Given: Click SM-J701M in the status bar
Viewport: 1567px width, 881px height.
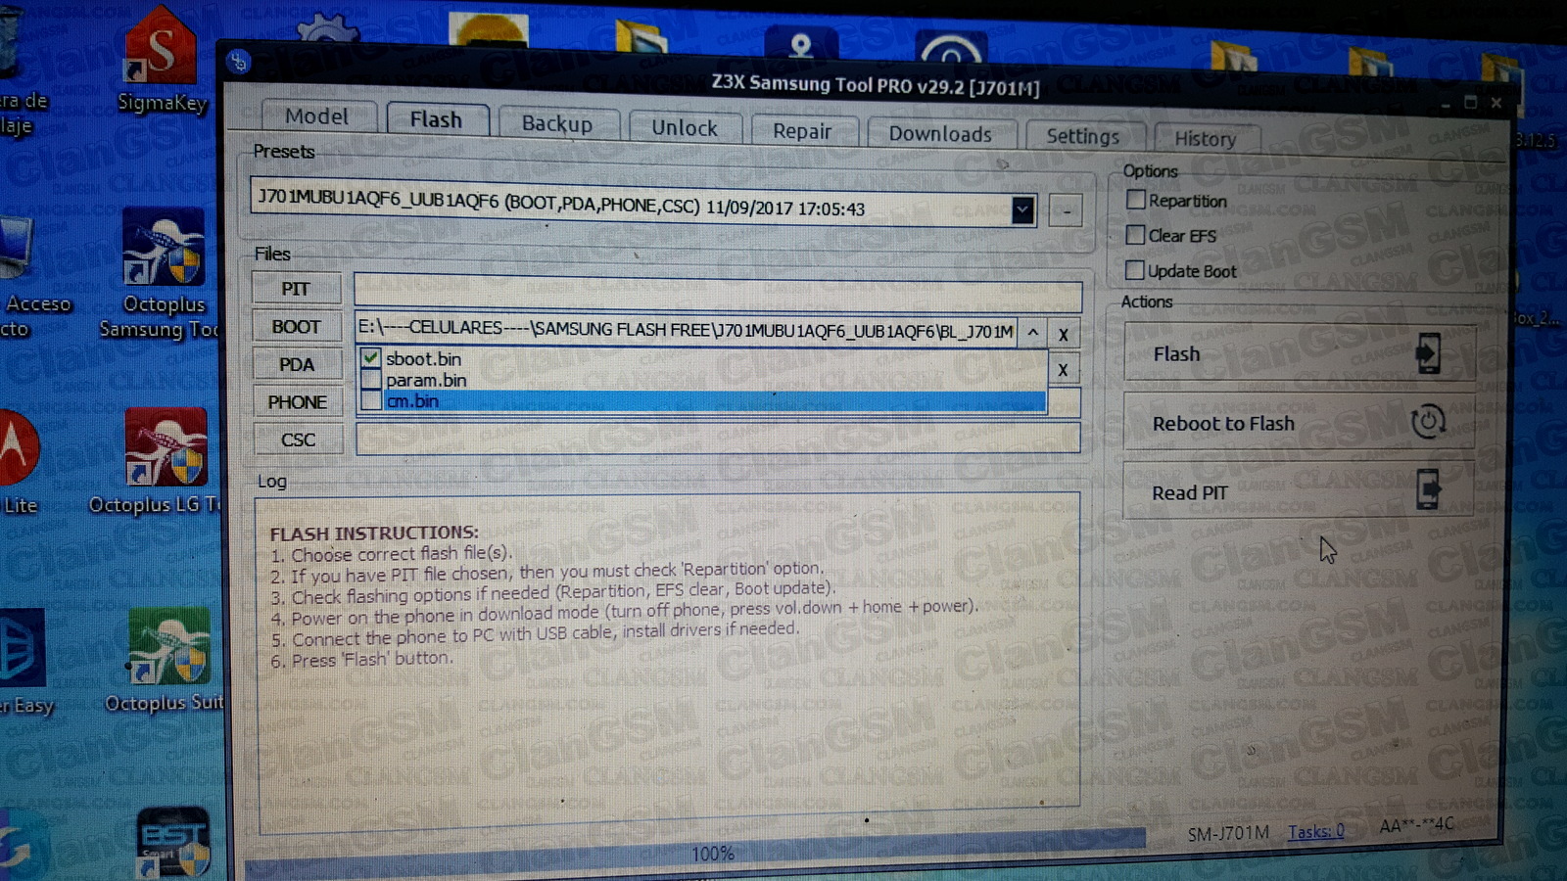Looking at the screenshot, I should point(1228,833).
